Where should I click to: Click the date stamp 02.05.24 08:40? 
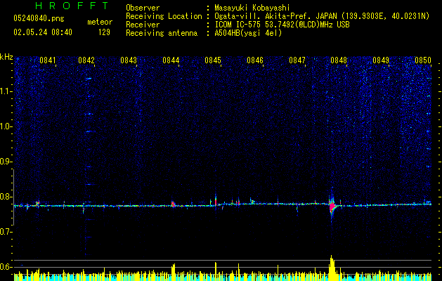[43, 32]
